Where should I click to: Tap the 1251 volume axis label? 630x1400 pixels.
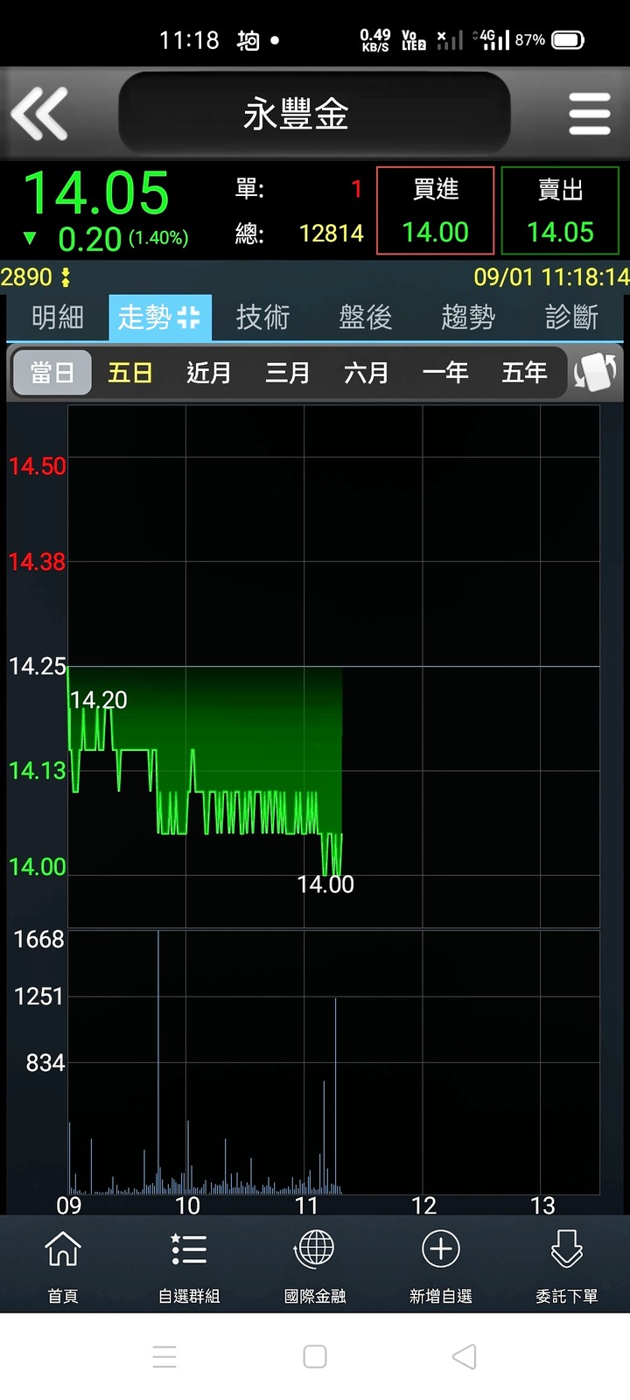[x=39, y=997]
